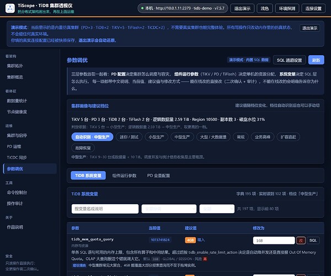This screenshot has width=331, height=276.
Task: Click the 修改为 column header
Action: [258, 228]
